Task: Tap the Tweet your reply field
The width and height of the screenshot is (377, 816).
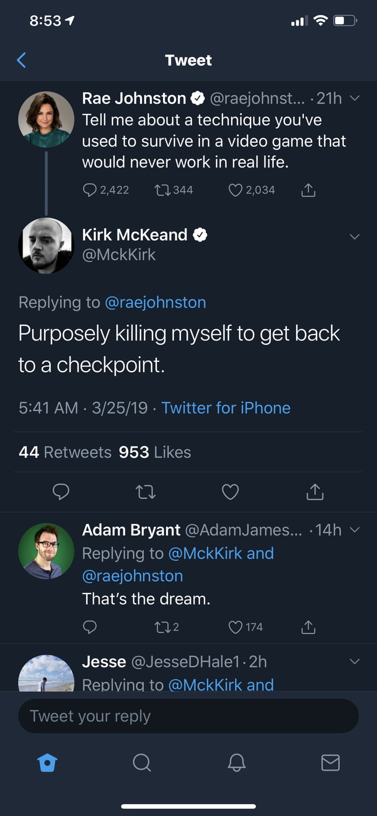Action: point(188,716)
